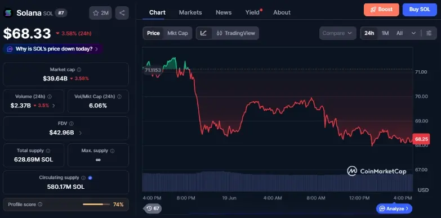The width and height of the screenshot is (441, 218).
Task: Click Vol/Mkt Cap (24h) info icon
Action: coord(119,97)
